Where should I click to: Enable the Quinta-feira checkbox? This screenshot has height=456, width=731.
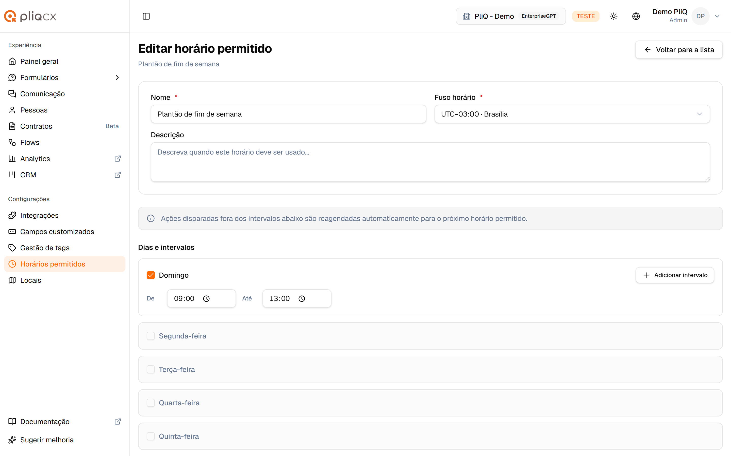(x=151, y=436)
